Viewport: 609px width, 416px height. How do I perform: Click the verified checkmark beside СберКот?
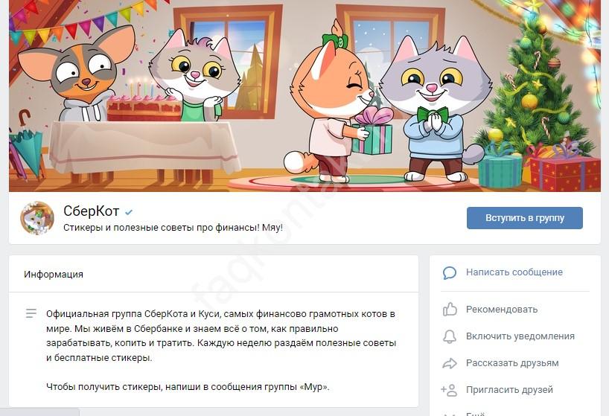tap(129, 212)
